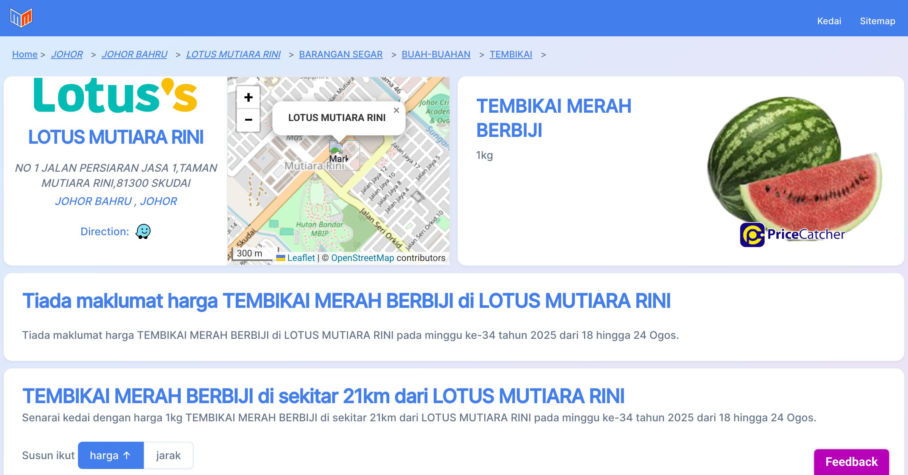Open the Feedback button
Viewport: 908px width, 475px height.
851,462
